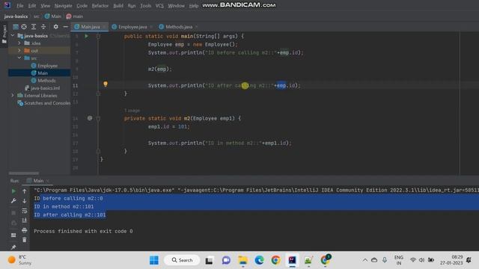Collapse all nodes in Project tree
This screenshot has height=269, width=479.
coord(43,27)
